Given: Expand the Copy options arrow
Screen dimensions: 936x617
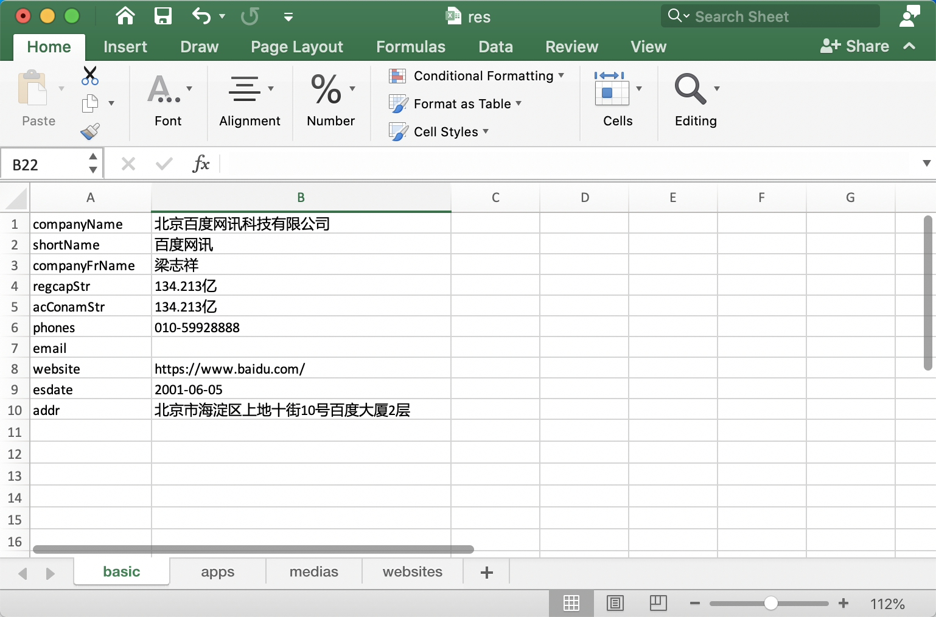Looking at the screenshot, I should 111,103.
